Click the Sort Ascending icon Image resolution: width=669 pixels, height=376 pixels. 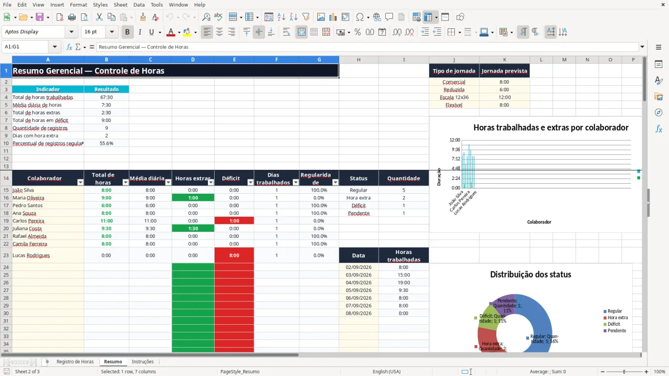click(x=281, y=17)
